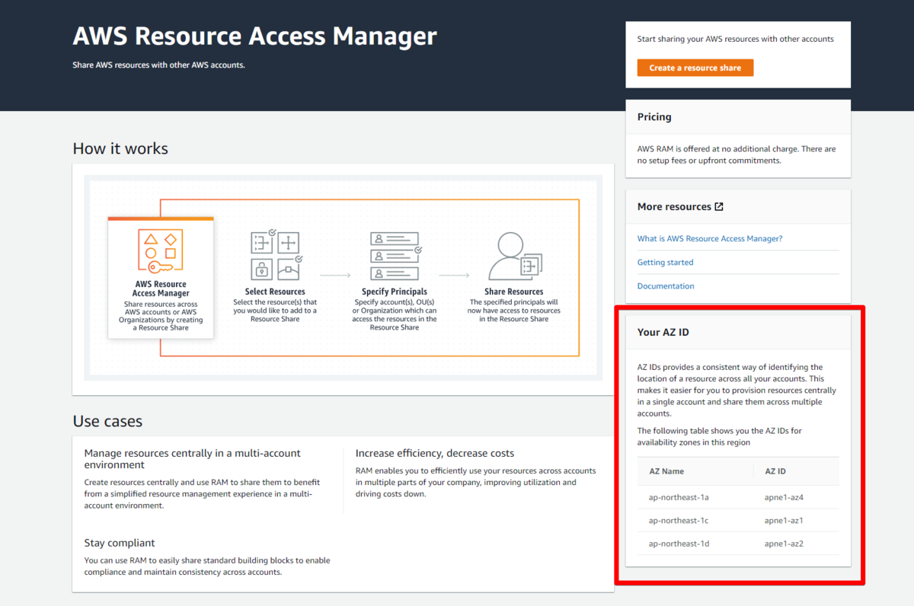Click the AWS Resource Access Manager diagram icon

[x=161, y=250]
